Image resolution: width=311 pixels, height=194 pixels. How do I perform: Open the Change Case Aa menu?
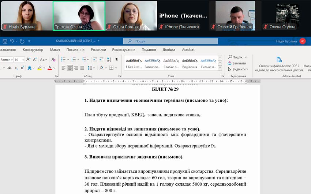pyautogui.click(x=44, y=60)
